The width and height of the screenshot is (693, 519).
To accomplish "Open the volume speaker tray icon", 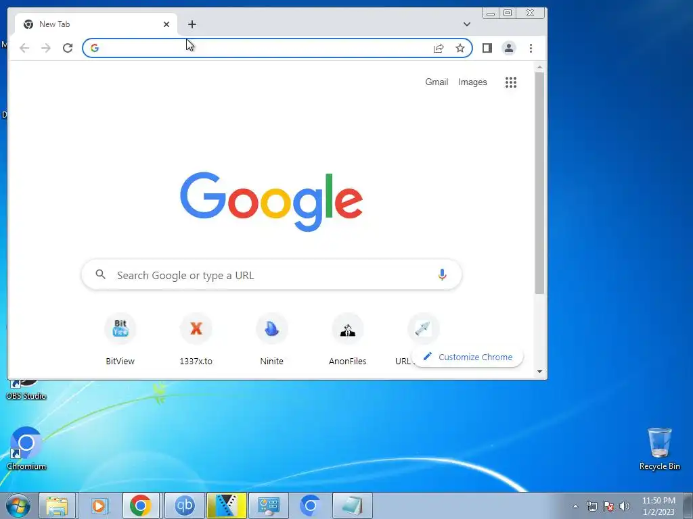I will (x=624, y=506).
